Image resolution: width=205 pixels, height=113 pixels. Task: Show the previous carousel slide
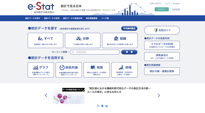[46, 95]
